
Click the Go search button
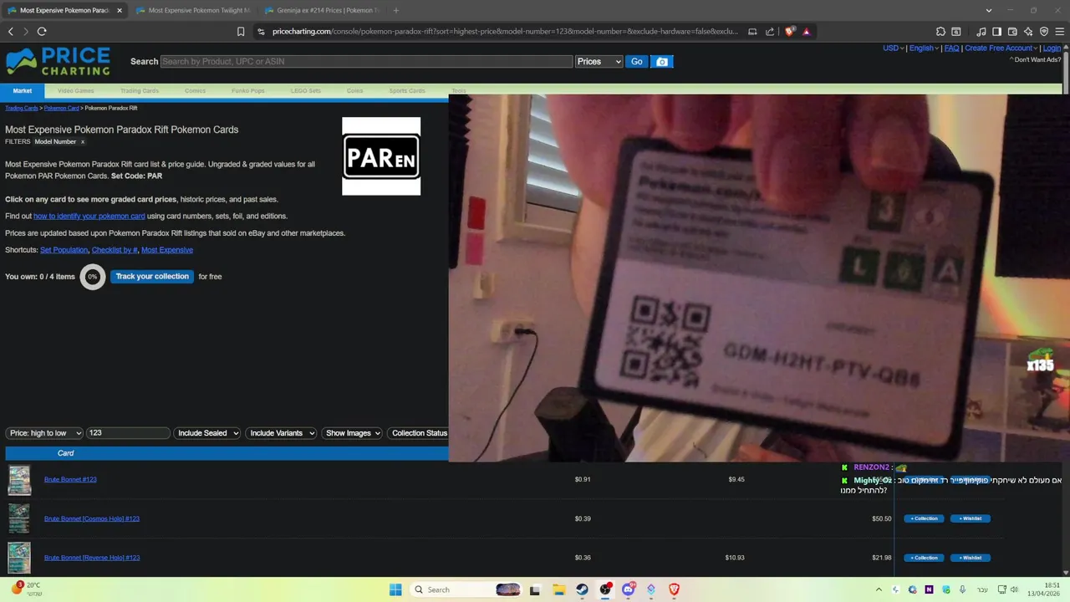pyautogui.click(x=637, y=62)
